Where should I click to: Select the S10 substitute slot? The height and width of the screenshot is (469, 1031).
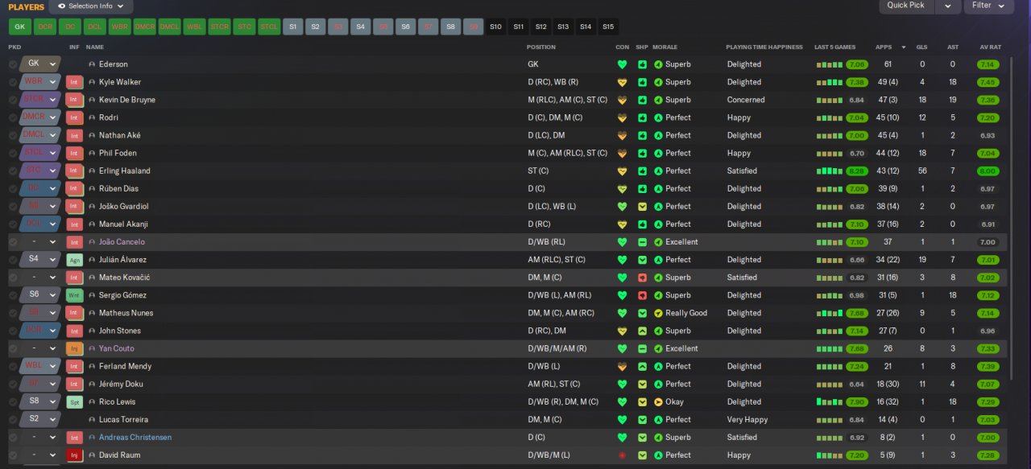coord(495,27)
